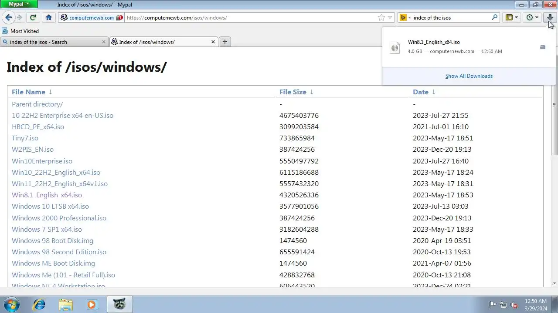
Task: Click Windows 98 Boot Disk.img link
Action: (x=52, y=241)
